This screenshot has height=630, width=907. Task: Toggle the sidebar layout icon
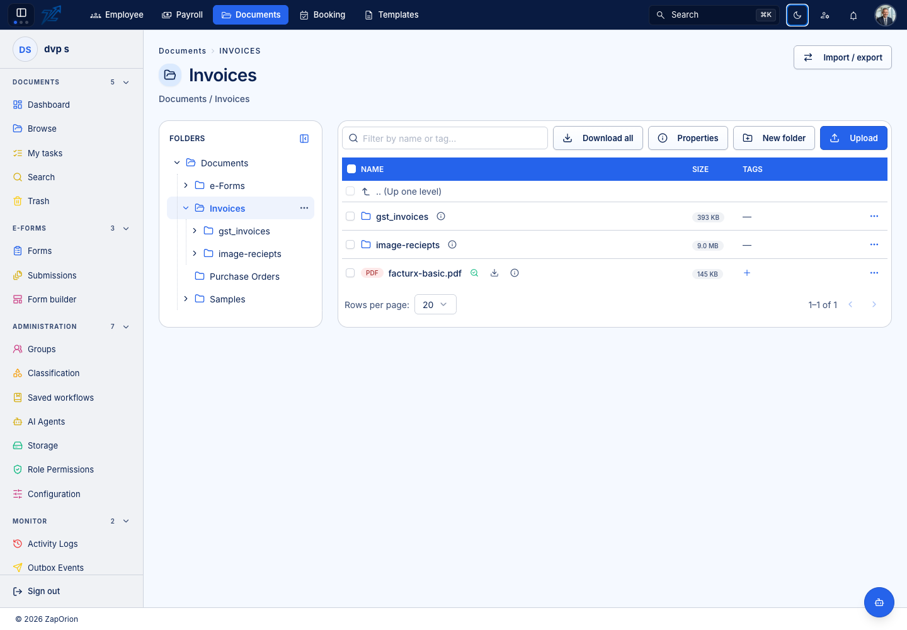(21, 14)
